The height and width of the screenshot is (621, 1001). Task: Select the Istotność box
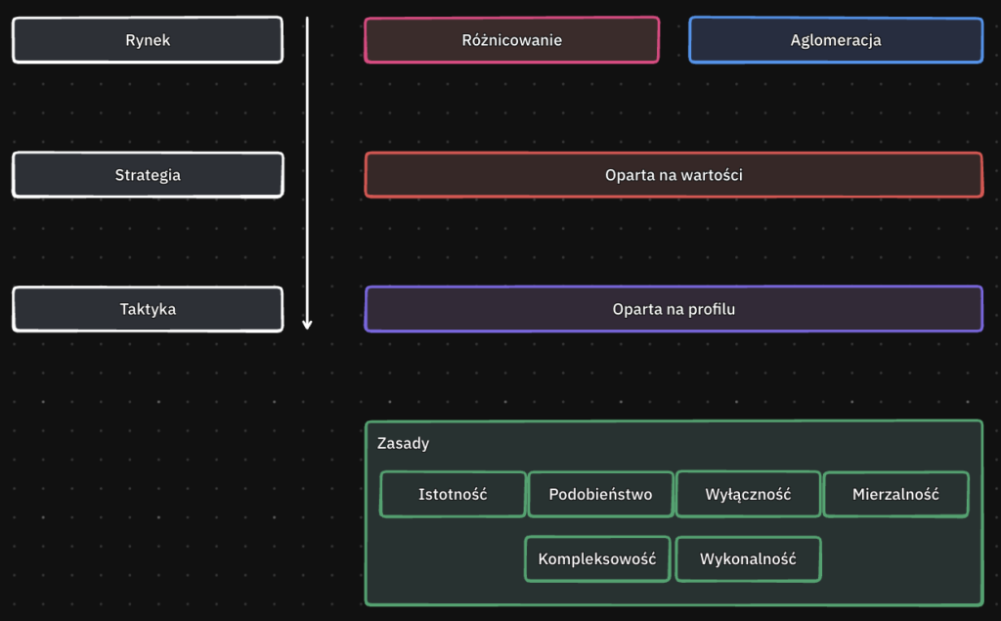(x=453, y=494)
